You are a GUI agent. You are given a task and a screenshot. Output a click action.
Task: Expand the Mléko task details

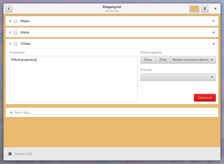(x=214, y=21)
